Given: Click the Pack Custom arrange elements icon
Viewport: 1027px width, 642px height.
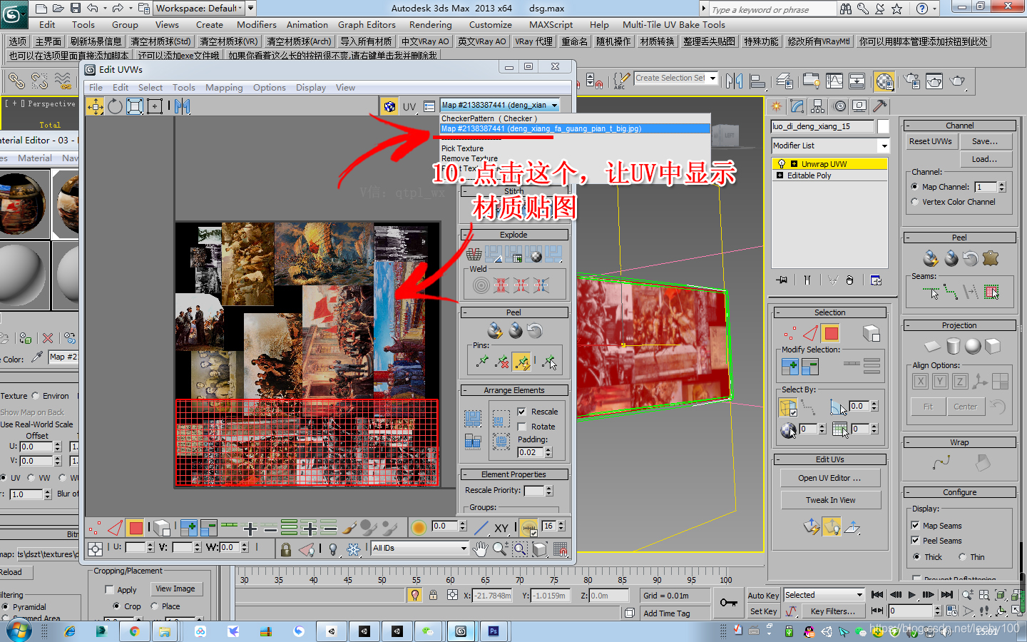Looking at the screenshot, I should pos(473,418).
